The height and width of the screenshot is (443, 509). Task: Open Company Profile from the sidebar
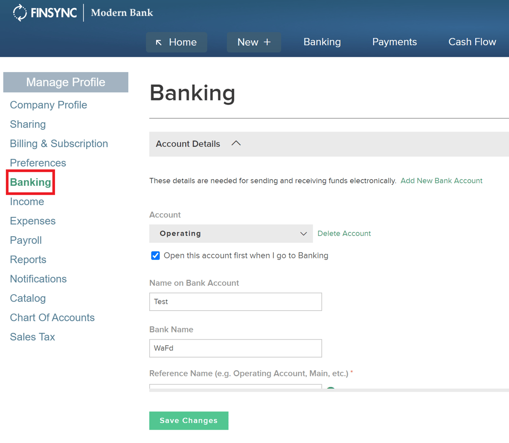(48, 105)
